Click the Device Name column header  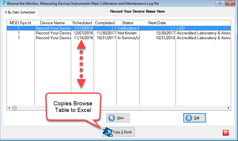click(53, 23)
